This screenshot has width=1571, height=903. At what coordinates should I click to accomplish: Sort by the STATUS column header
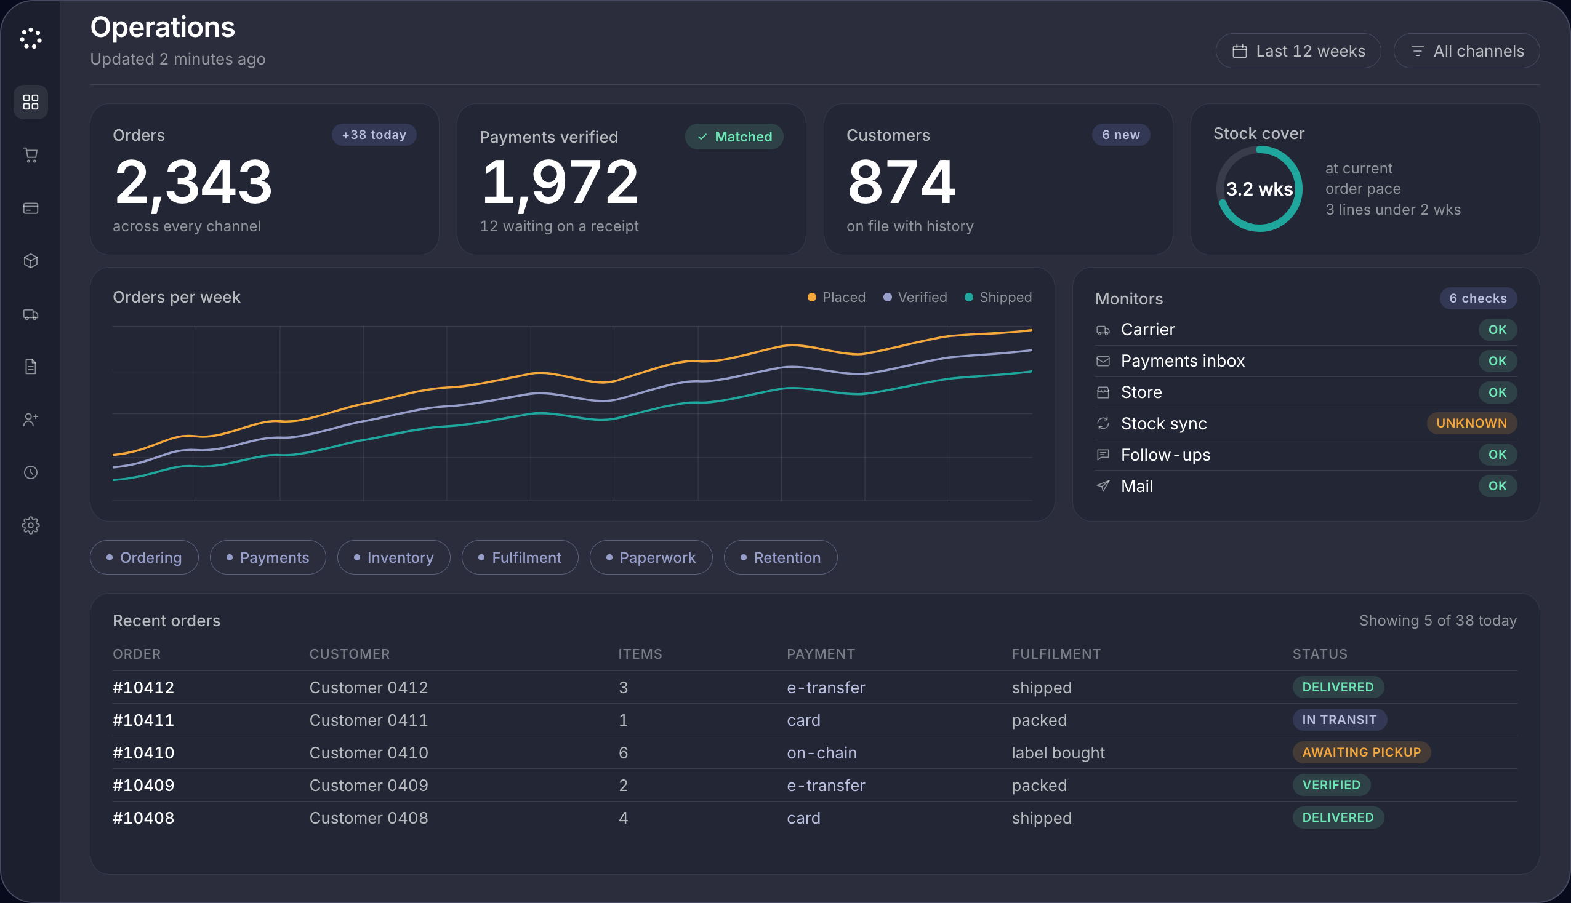(x=1320, y=654)
